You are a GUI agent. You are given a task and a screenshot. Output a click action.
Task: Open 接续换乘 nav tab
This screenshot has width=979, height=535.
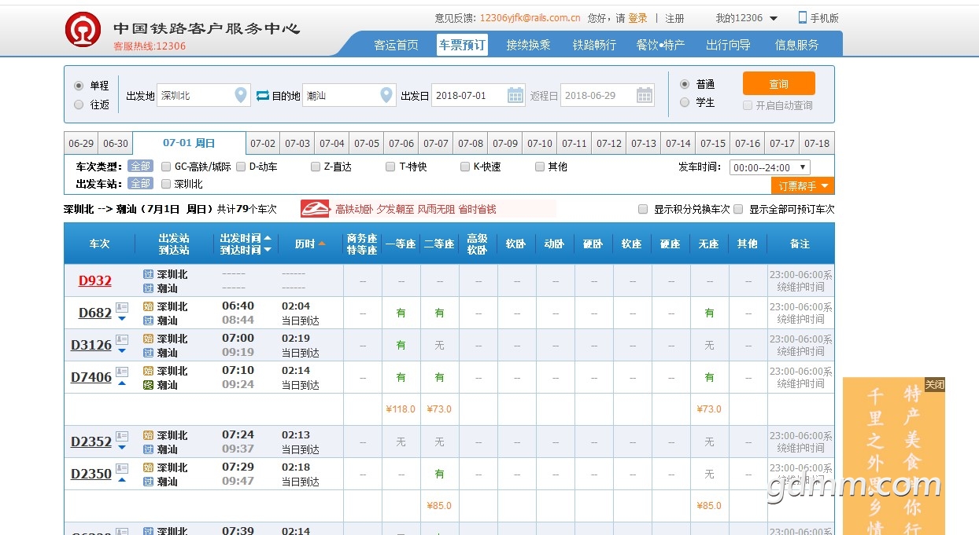528,45
